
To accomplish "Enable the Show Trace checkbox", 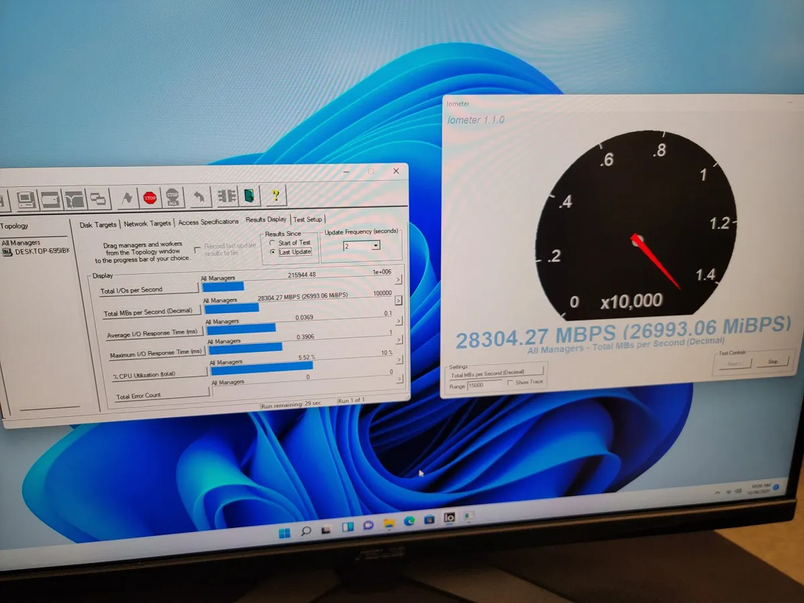I will 511,383.
